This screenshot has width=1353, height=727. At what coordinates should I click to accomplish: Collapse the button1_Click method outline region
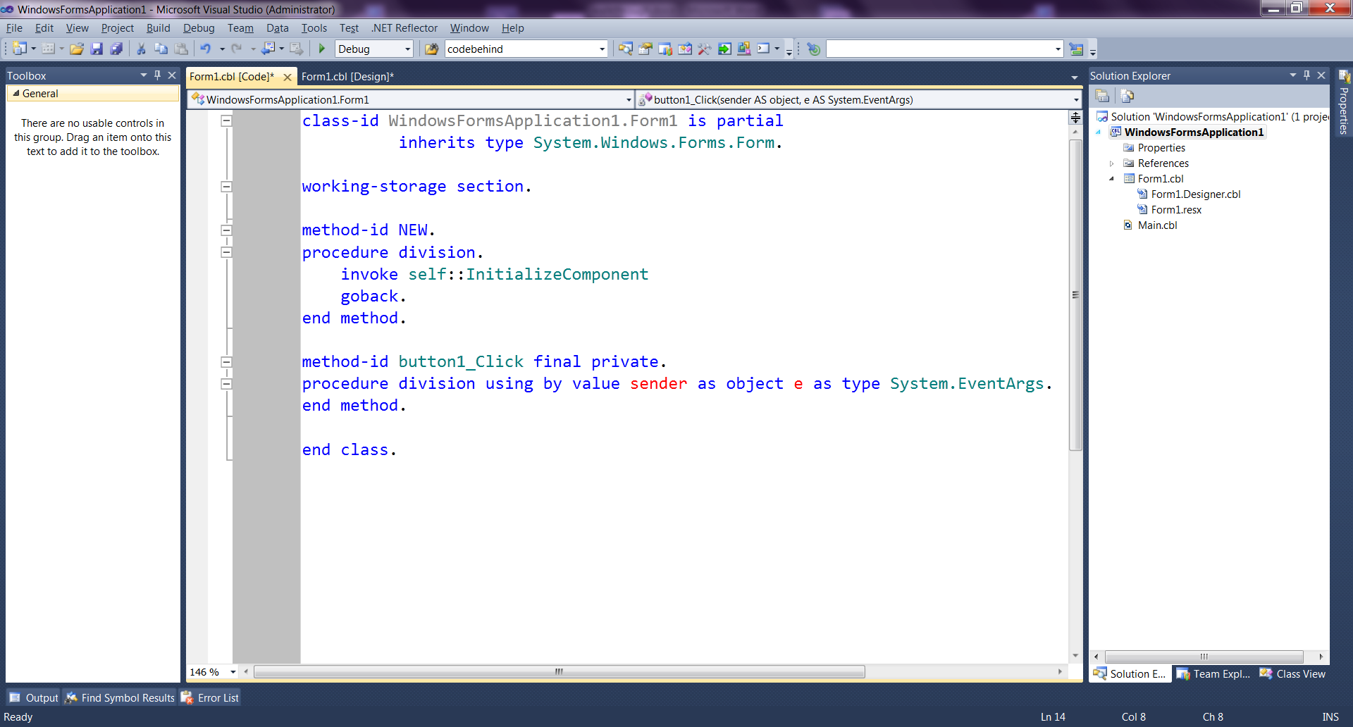pos(226,362)
